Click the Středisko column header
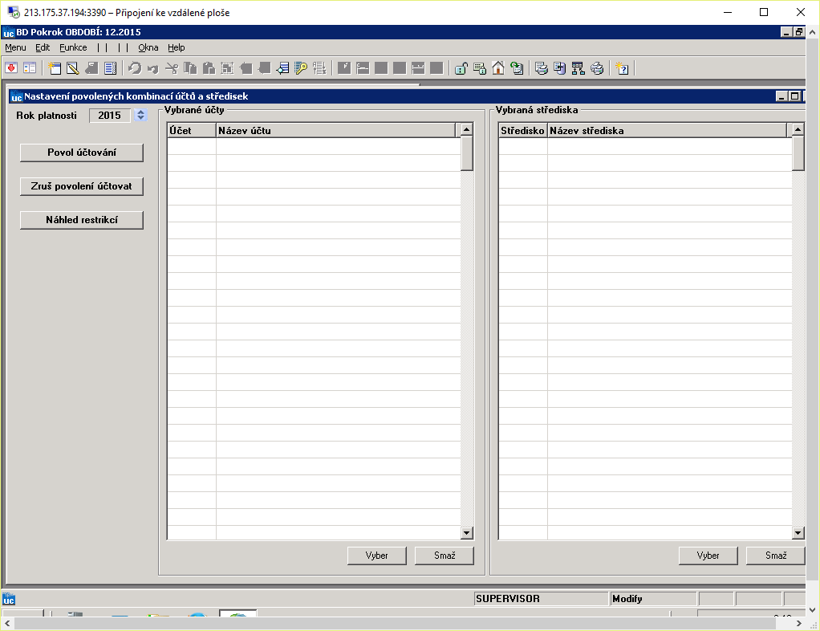 tap(522, 130)
